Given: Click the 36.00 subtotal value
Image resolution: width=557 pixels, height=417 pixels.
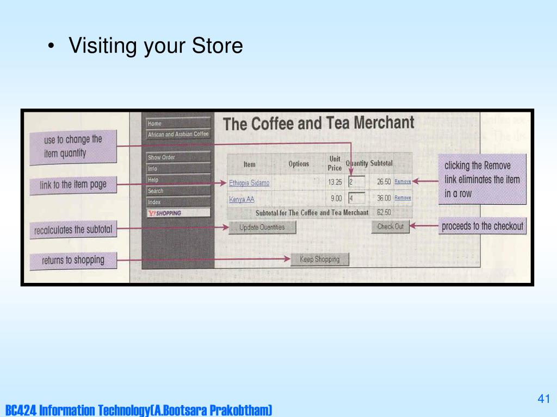Looking at the screenshot, I should [x=383, y=198].
